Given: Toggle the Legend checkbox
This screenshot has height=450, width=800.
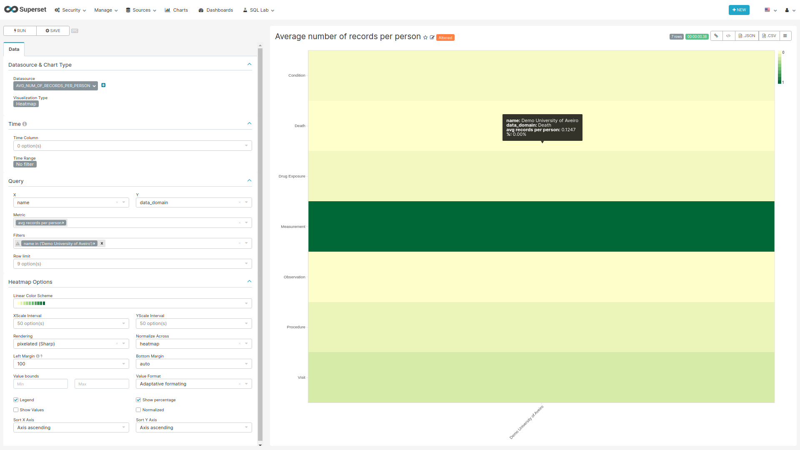Looking at the screenshot, I should (x=16, y=400).
